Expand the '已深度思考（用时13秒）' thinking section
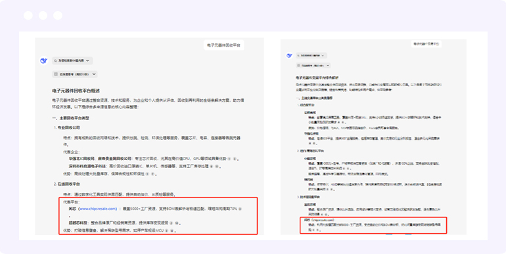Viewport: 506px width, 254px height. pos(75,74)
